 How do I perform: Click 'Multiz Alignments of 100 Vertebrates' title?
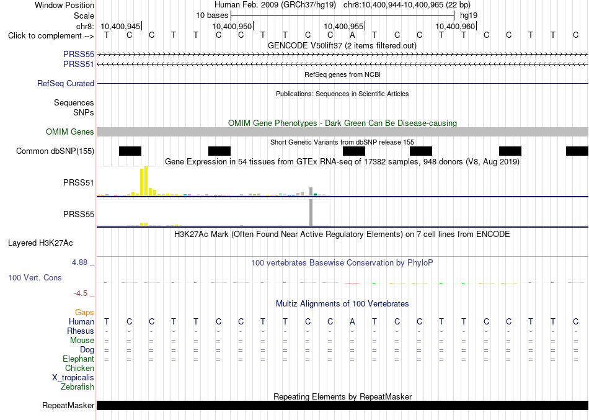pyautogui.click(x=342, y=304)
